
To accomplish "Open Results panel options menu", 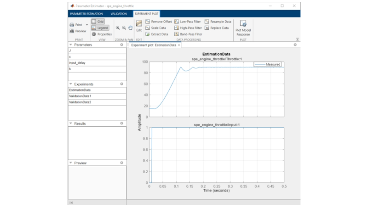I will click(121, 123).
